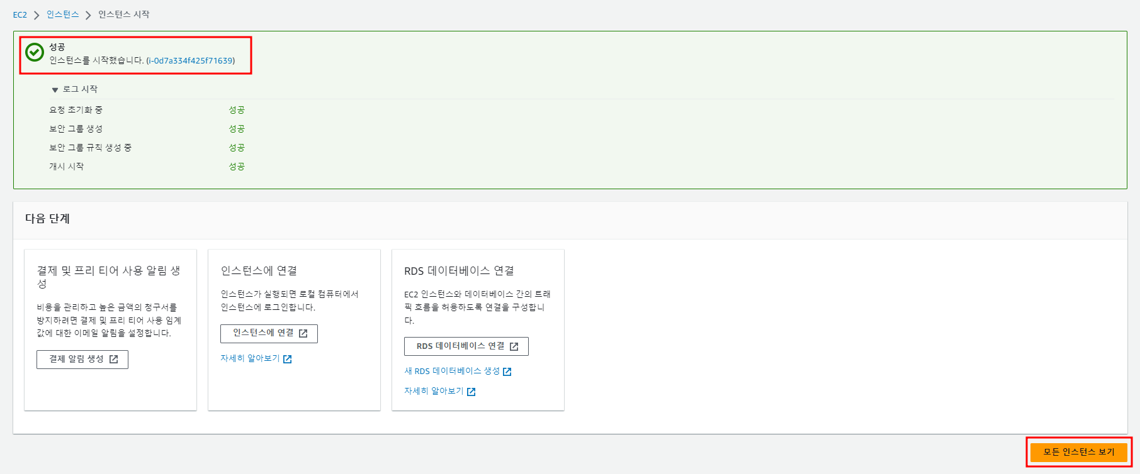
Task: Click the 보안 그룹 생성 log row label
Action: tap(76, 129)
